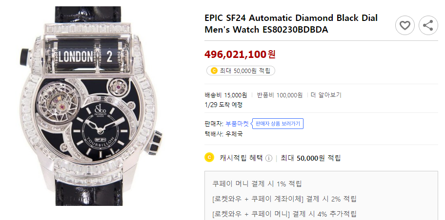Click the 택배사 우체국 text
This screenshot has width=445, height=220.
point(223,134)
